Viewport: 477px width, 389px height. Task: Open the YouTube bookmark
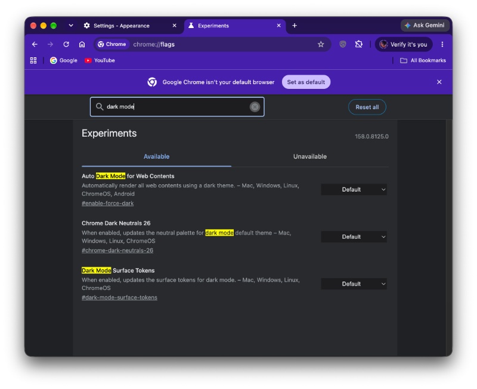100,61
